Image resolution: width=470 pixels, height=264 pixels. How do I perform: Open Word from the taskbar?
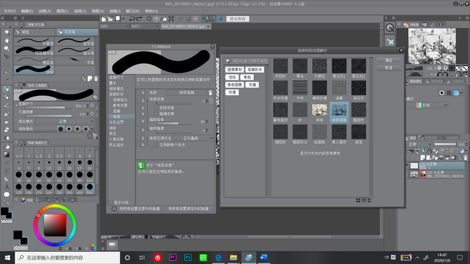pos(264,257)
